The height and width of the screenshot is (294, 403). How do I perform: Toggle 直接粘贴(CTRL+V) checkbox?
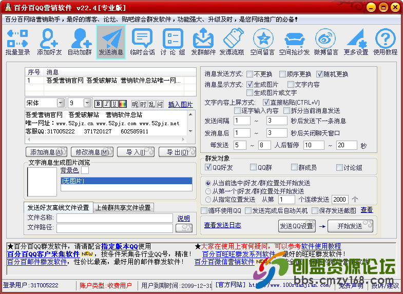tap(266, 103)
